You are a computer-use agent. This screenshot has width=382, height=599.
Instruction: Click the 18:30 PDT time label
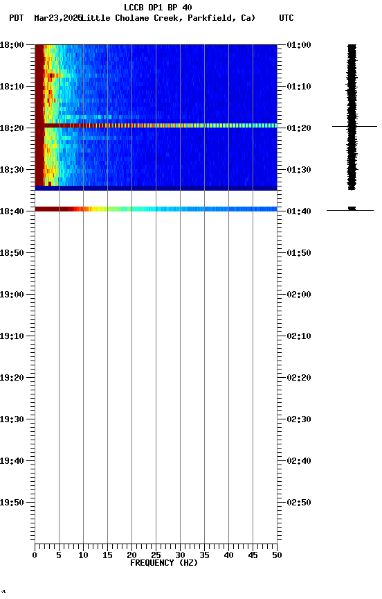[x=12, y=170]
